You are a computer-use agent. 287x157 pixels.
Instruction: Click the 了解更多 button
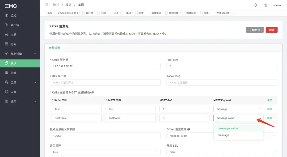click(x=255, y=30)
